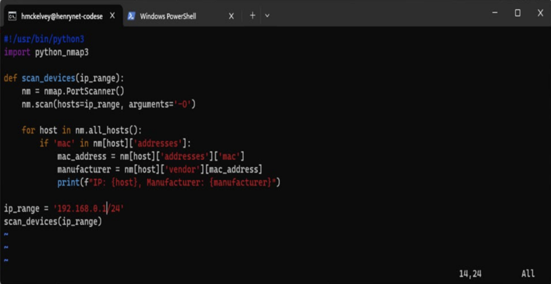
Task: Click the 14,24 cursor position indicator
Action: click(470, 274)
